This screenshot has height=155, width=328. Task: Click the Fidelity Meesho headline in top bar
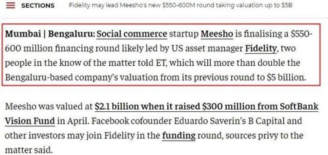click(x=181, y=6)
